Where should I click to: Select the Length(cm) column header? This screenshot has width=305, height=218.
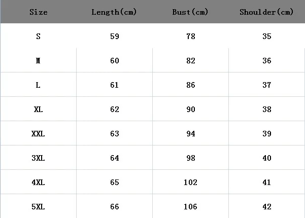(114, 12)
